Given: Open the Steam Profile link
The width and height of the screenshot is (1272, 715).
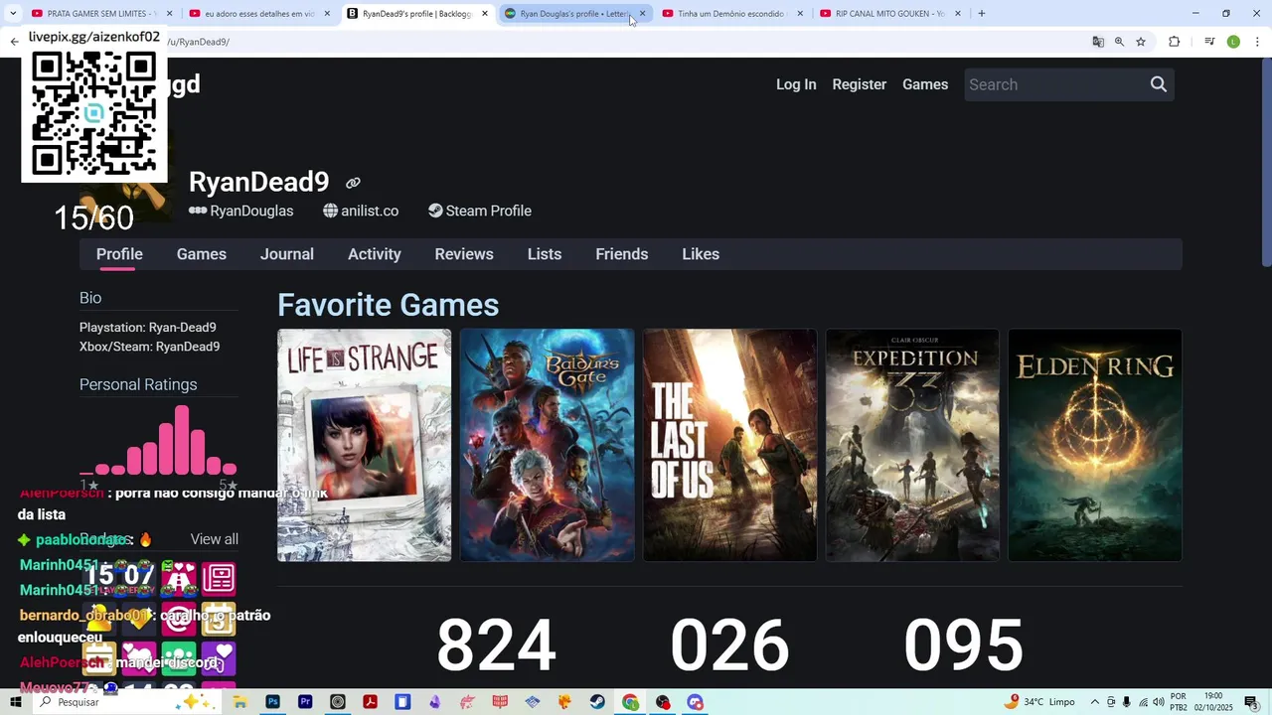Looking at the screenshot, I should tap(480, 211).
